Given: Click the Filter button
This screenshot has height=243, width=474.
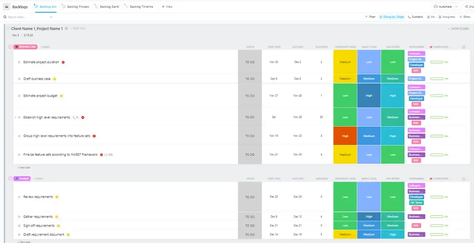Looking at the screenshot, I should [370, 17].
